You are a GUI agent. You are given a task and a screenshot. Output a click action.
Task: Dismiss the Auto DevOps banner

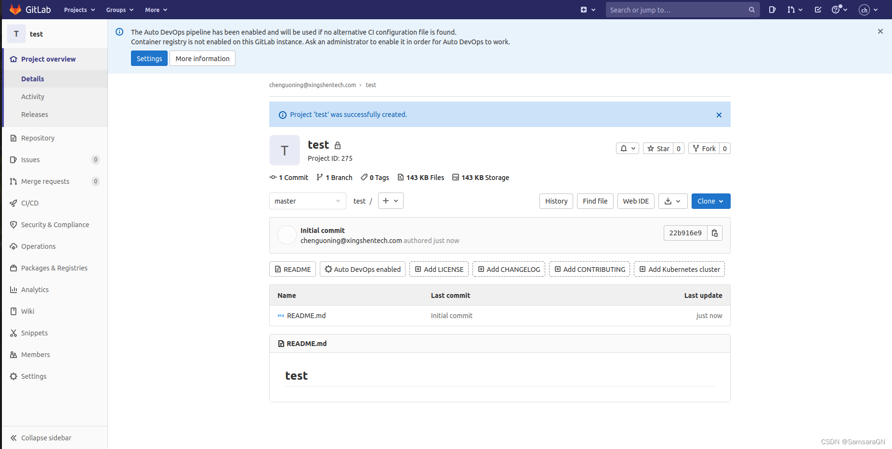click(x=880, y=31)
